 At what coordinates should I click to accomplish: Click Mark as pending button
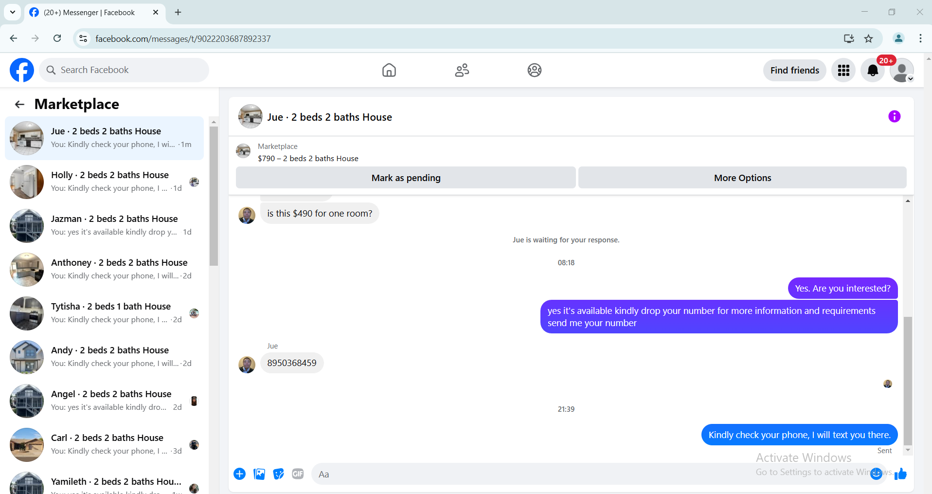click(x=406, y=178)
